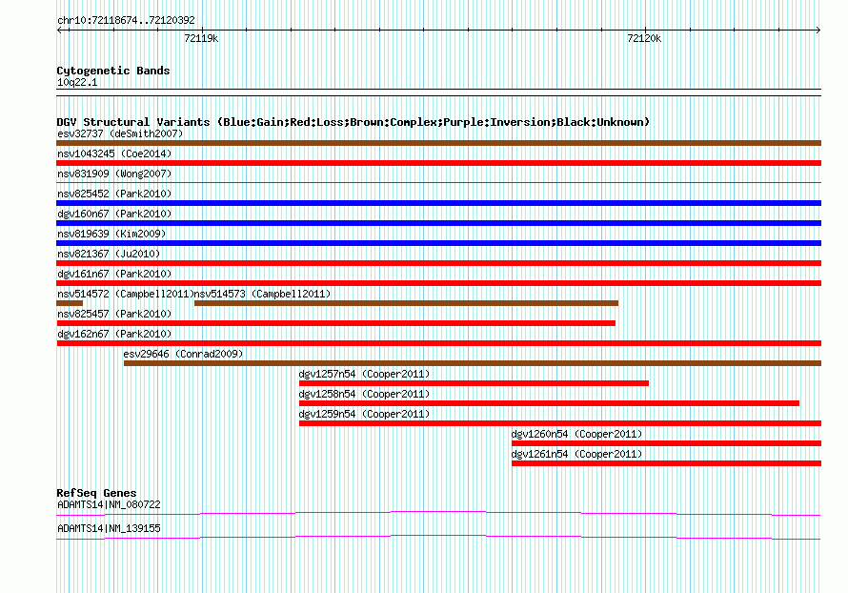The width and height of the screenshot is (848, 593).
Task: Click the dgv1261n54 red loss bar
Action: pyautogui.click(x=666, y=463)
